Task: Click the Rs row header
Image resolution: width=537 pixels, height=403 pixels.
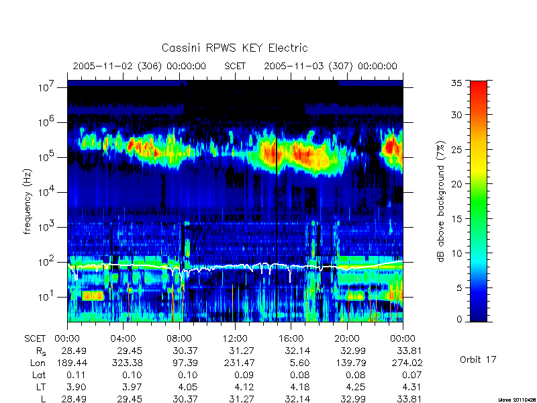Action: (41, 351)
